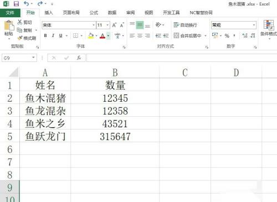The image size is (277, 202).
Task: Increase font size with larger A
Action: coord(114,25)
